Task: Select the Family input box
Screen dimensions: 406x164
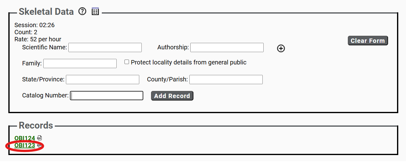Action: coord(80,64)
